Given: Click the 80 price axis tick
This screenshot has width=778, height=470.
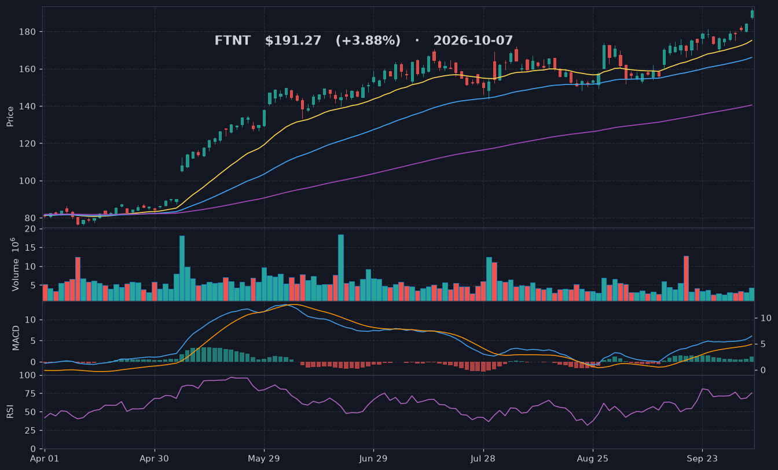Looking at the screenshot, I should (x=31, y=218).
